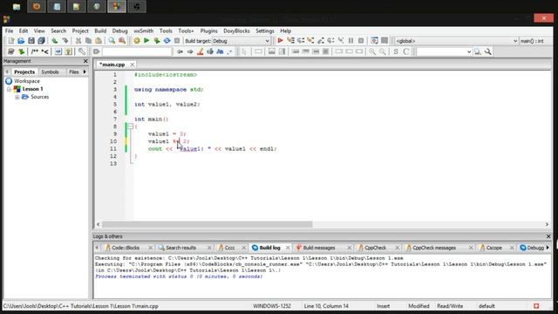Click the orange taskbar app icon
Image resolution: width=558 pixels, height=314 pixels.
[x=37, y=6]
